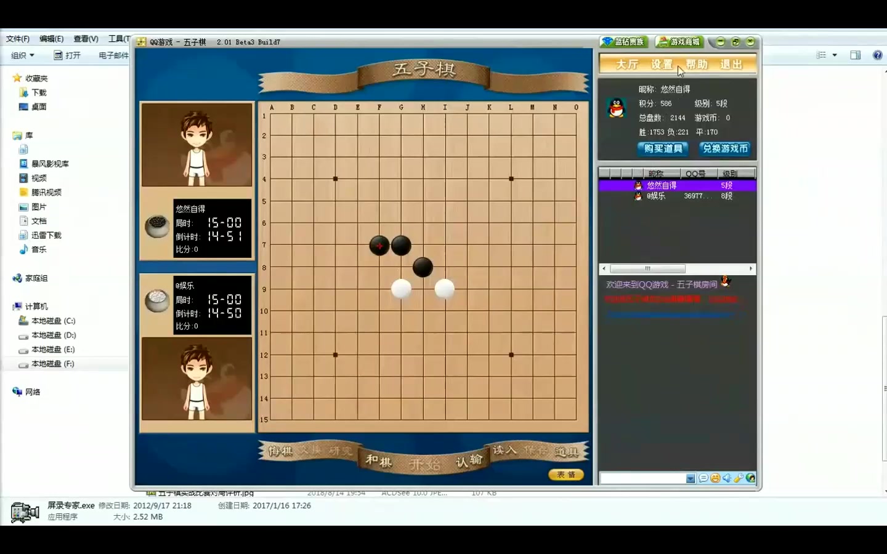Click the Explorer help question mark icon
887x554 pixels.
click(878, 55)
